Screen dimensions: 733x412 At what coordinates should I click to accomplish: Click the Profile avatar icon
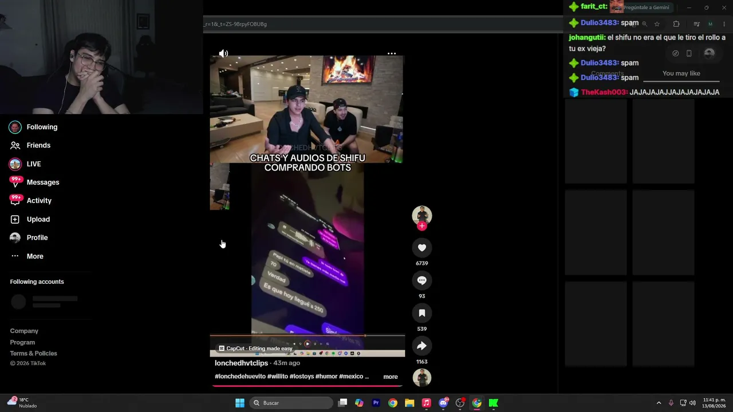[15, 237]
